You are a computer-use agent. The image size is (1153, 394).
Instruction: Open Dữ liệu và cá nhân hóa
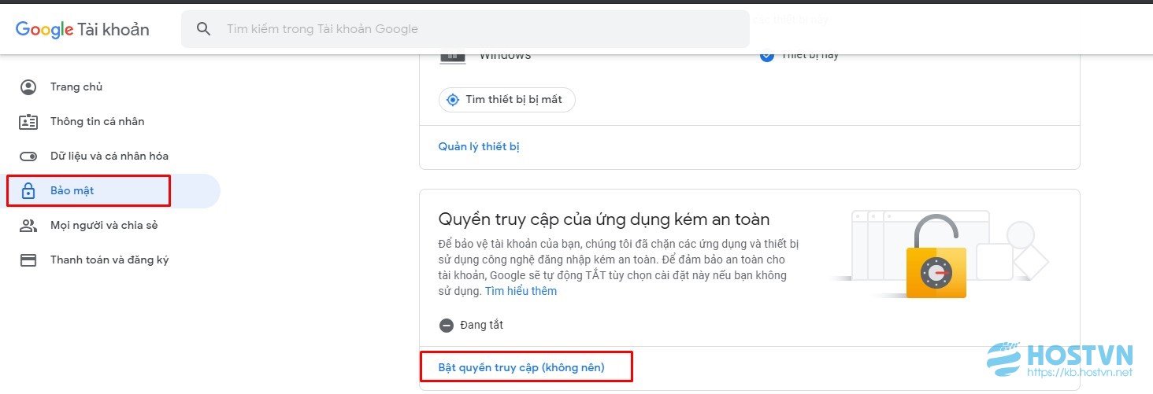pyautogui.click(x=110, y=156)
